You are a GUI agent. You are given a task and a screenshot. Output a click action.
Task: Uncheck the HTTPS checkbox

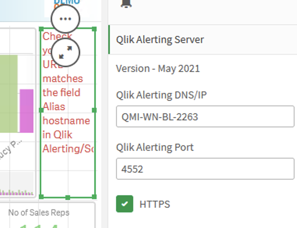coord(124,204)
